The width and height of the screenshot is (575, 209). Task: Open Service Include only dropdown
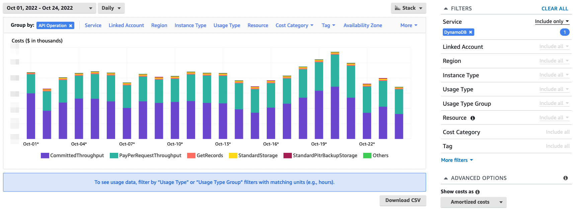pyautogui.click(x=552, y=21)
